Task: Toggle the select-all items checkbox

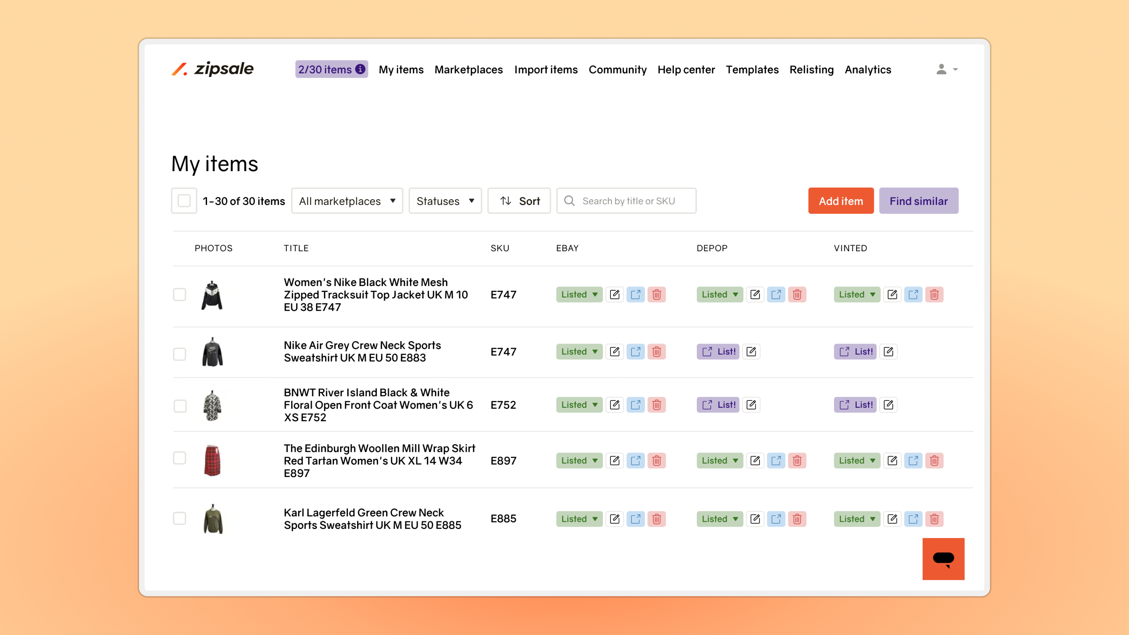Action: click(184, 201)
